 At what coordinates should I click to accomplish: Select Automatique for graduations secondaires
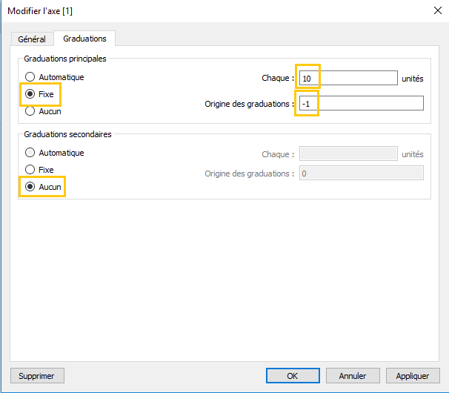pos(54,153)
